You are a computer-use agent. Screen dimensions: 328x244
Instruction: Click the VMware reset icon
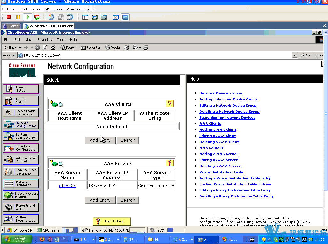tap(37, 17)
